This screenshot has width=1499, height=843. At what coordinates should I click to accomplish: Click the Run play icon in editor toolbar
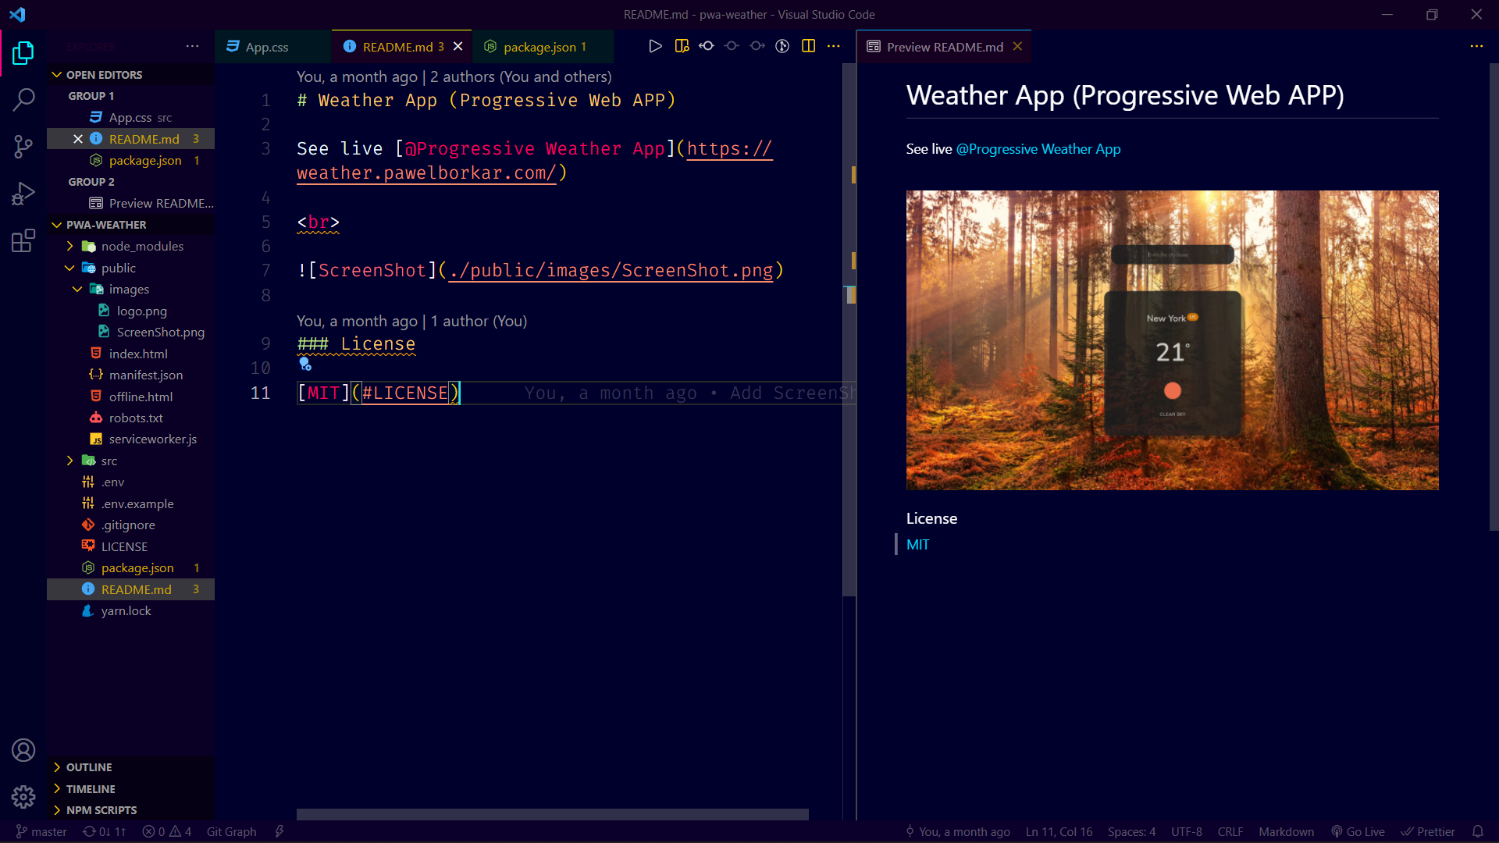click(655, 46)
